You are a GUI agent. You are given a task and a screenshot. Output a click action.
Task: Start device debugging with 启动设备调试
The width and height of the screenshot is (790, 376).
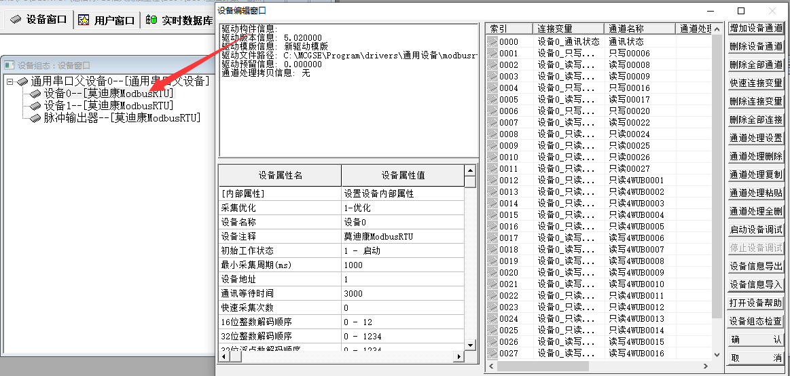click(x=756, y=229)
